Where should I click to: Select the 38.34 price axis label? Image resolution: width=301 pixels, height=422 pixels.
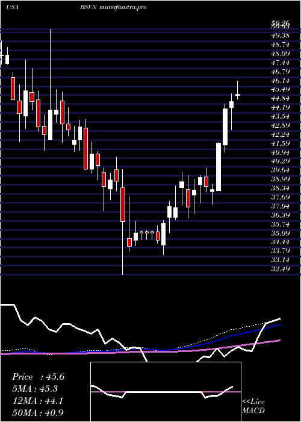281,188
